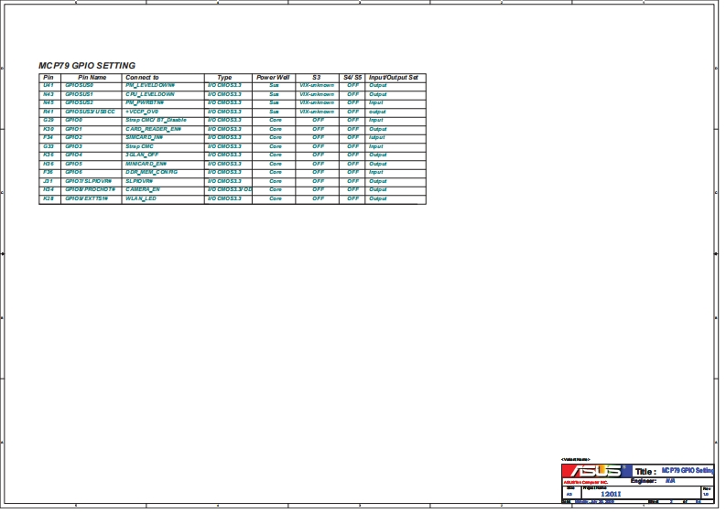This screenshot has height=513, width=726.
Task: Click the ASUS logo in title block
Action: tap(595, 471)
